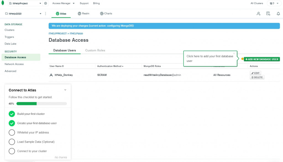The image size is (283, 162).
Task: Click the Whitelist your IP address step
Action: [x=33, y=133]
